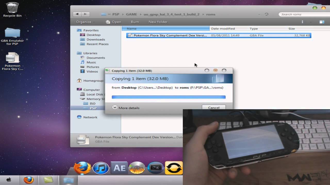Expand More details in copy dialog
The height and width of the screenshot is (185, 330).
126,108
